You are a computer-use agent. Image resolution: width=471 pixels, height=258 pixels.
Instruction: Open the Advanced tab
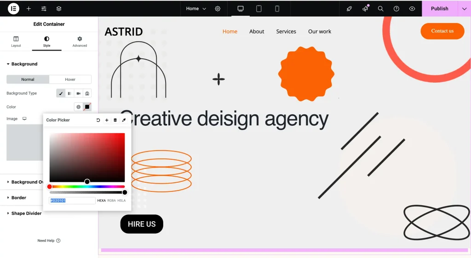(x=80, y=41)
